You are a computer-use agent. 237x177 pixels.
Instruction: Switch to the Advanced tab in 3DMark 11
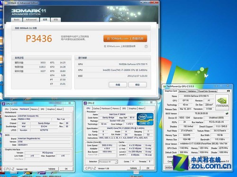tap(31, 20)
